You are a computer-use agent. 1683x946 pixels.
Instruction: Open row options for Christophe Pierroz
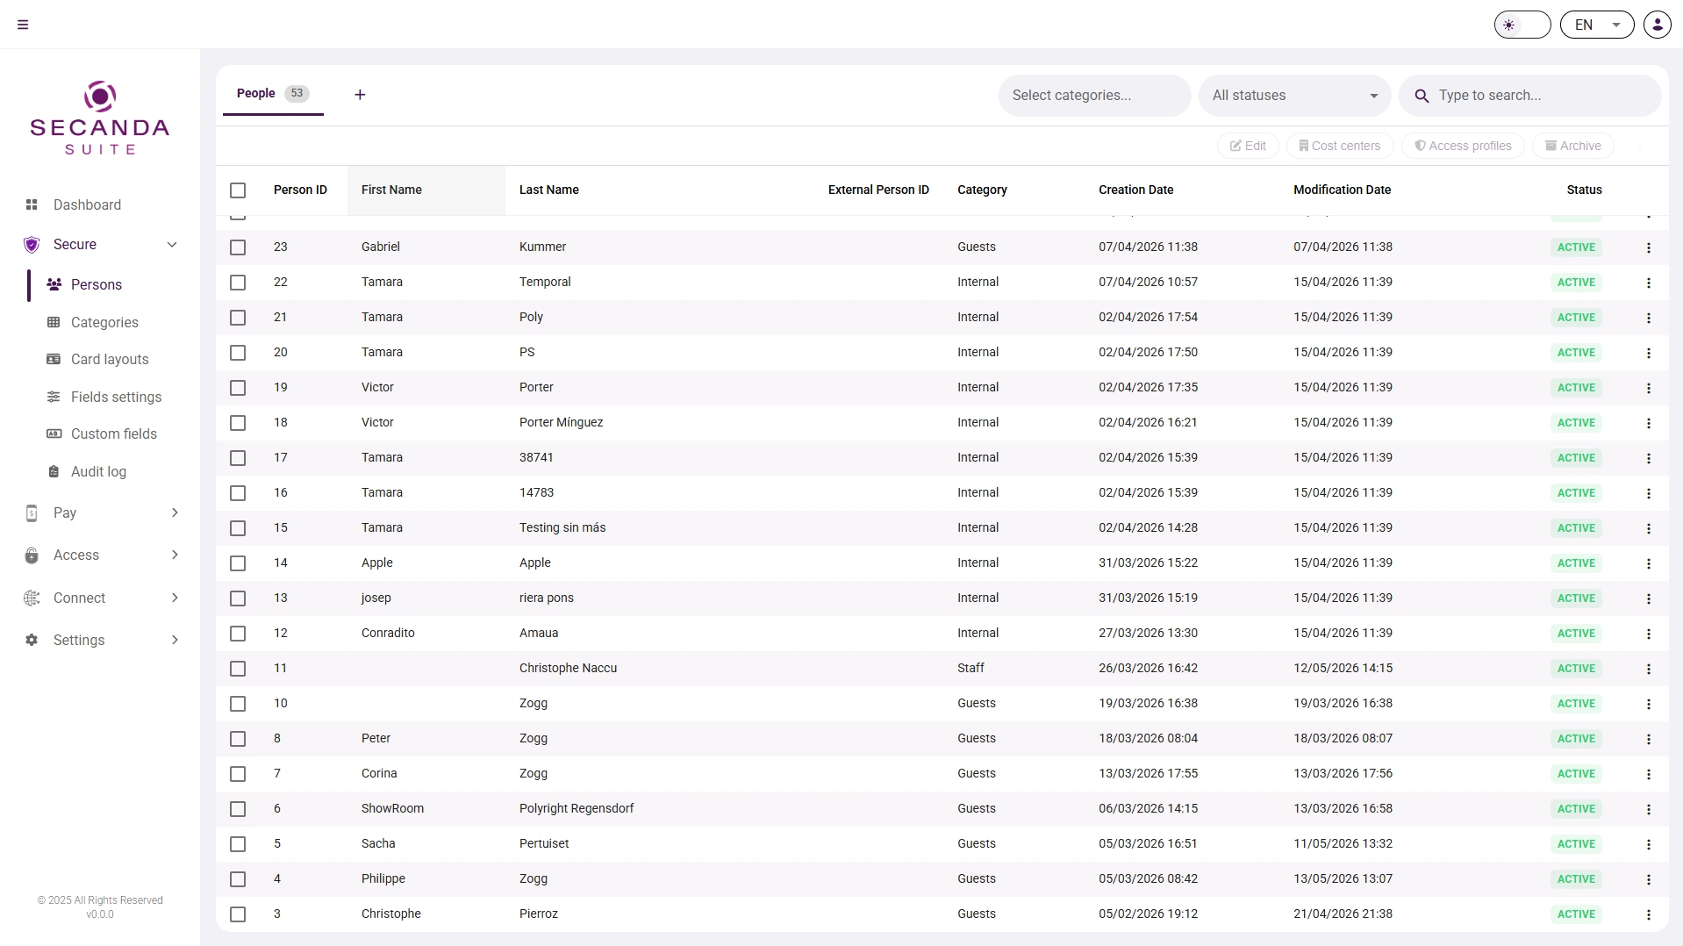click(1649, 914)
